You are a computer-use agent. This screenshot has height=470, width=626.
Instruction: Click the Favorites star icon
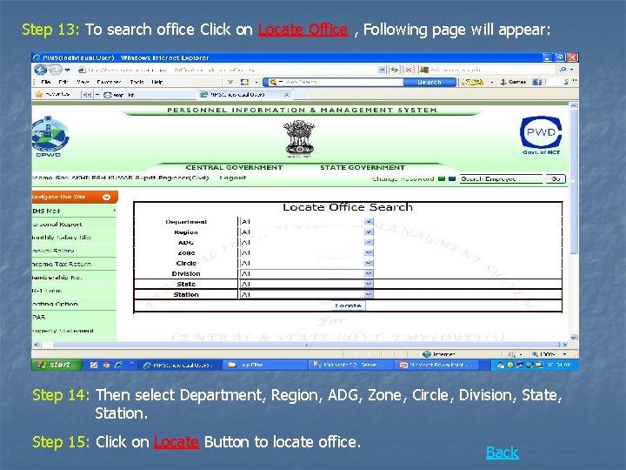[39, 94]
